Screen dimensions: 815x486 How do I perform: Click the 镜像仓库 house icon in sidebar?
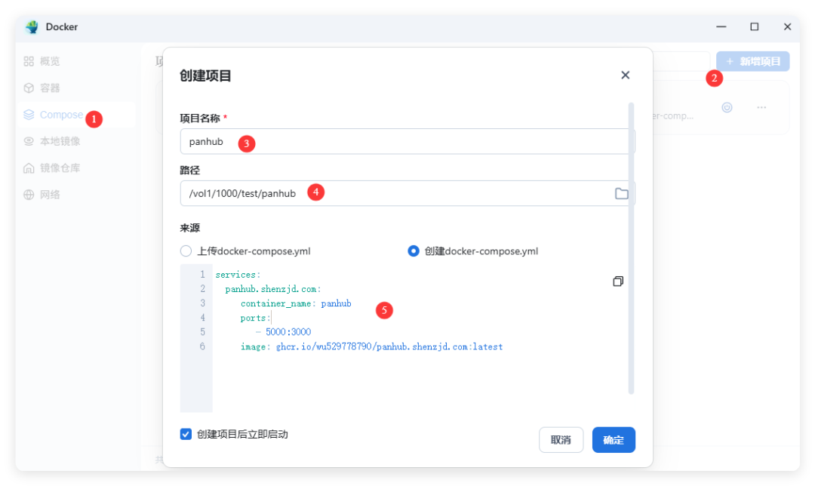click(29, 168)
